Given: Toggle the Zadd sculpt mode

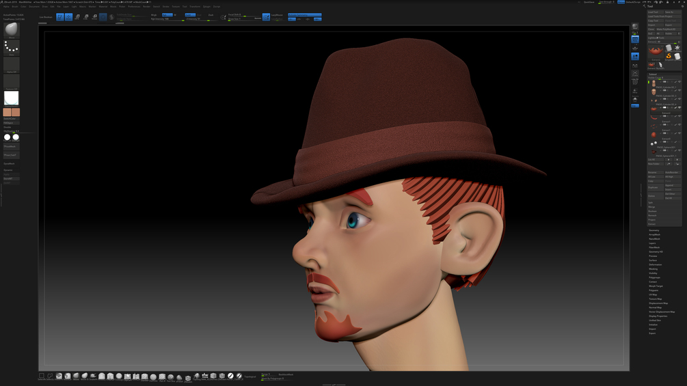Looking at the screenshot, I should click(190, 15).
